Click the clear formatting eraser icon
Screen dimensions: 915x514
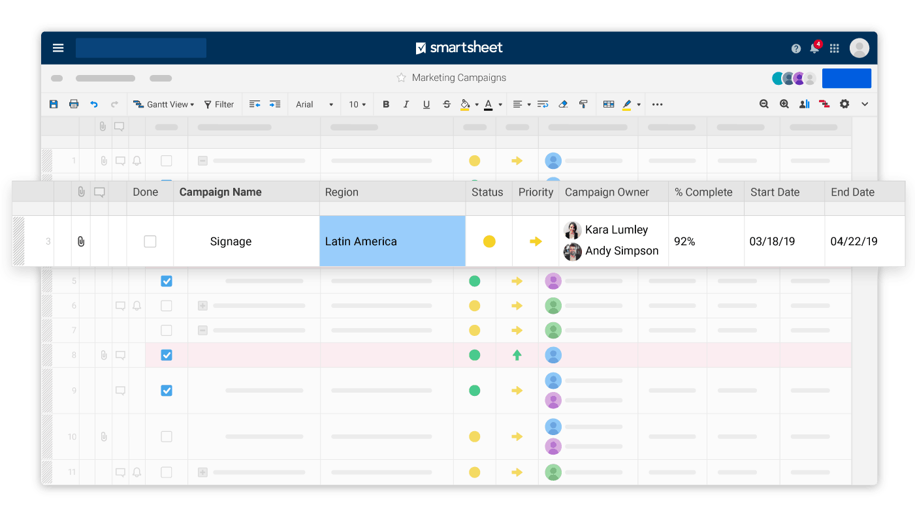coord(564,104)
